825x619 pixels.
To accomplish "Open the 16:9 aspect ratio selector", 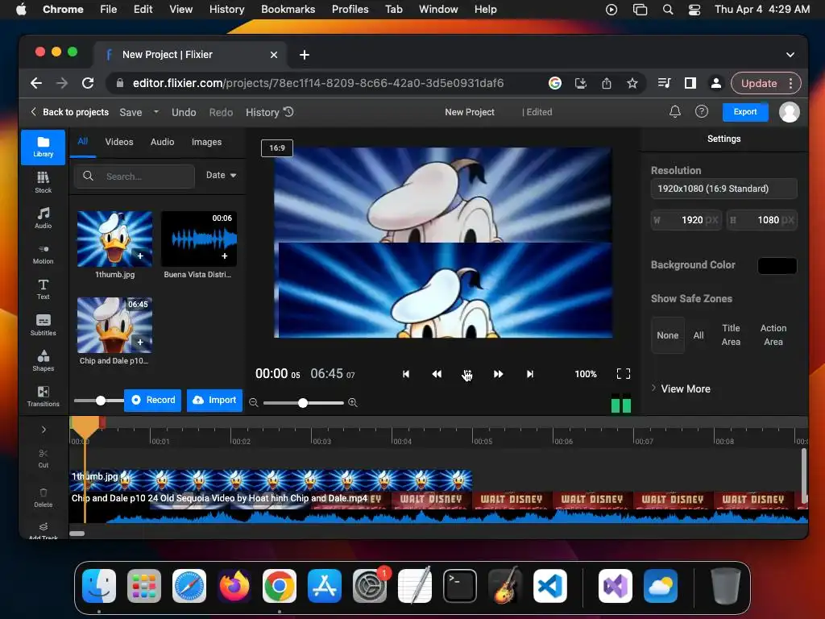I will [x=277, y=148].
